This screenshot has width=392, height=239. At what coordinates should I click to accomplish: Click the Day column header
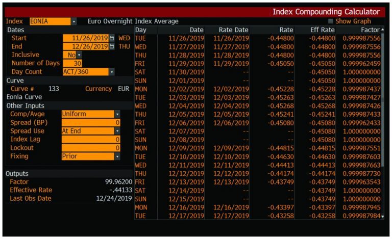[x=141, y=30]
